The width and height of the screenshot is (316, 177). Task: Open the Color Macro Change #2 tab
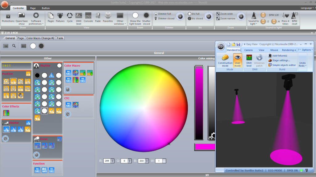tap(40, 38)
